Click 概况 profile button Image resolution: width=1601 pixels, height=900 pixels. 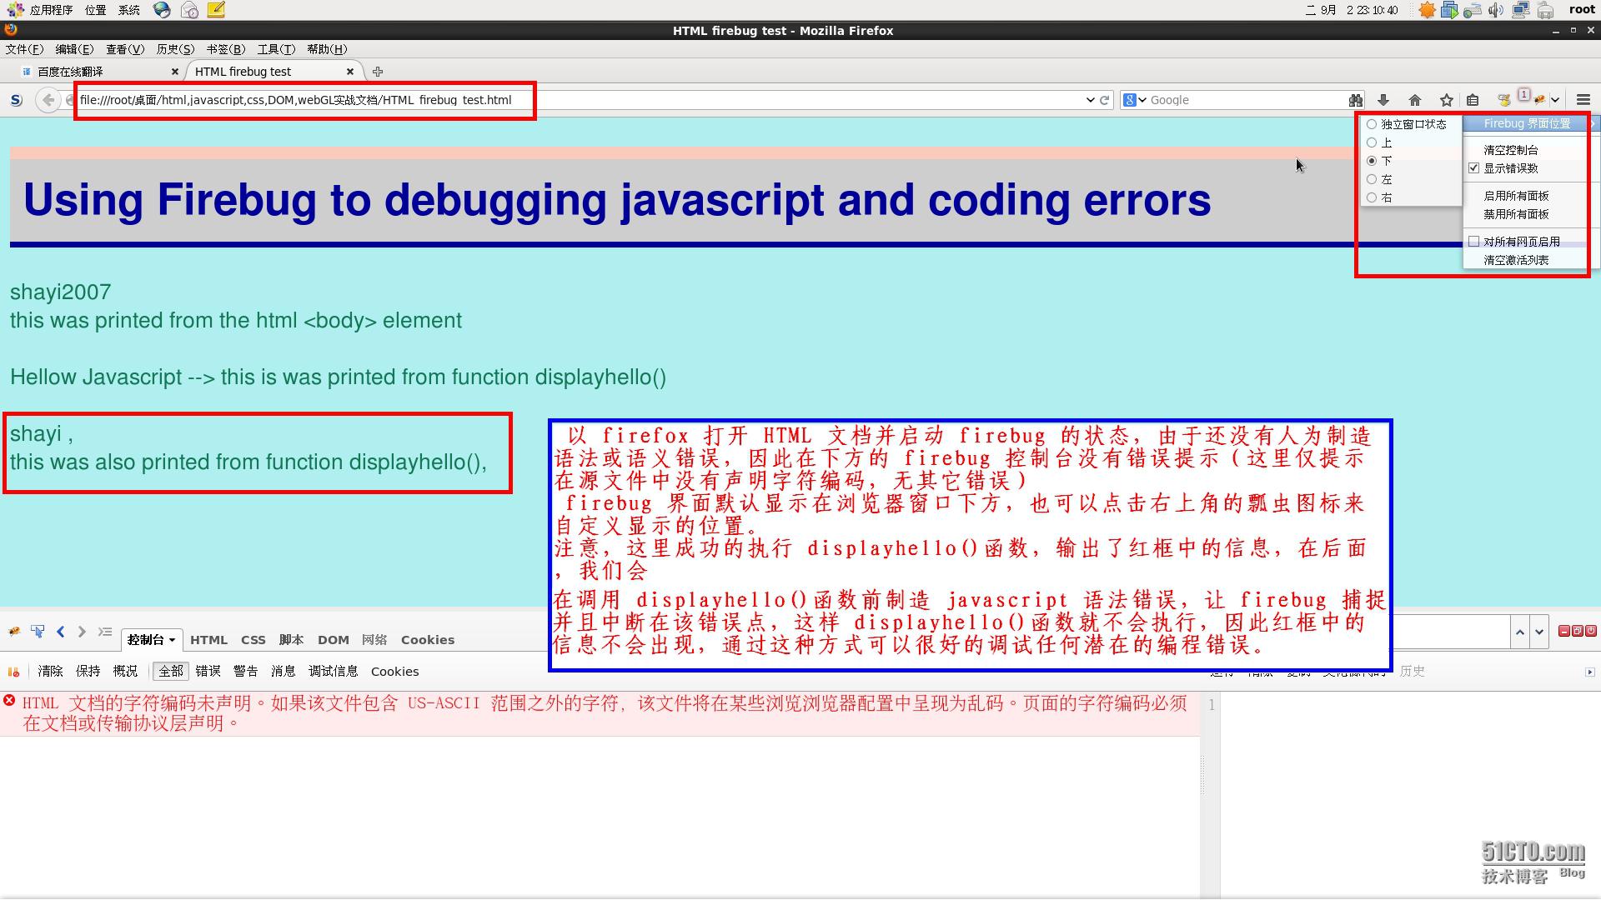[x=125, y=672]
